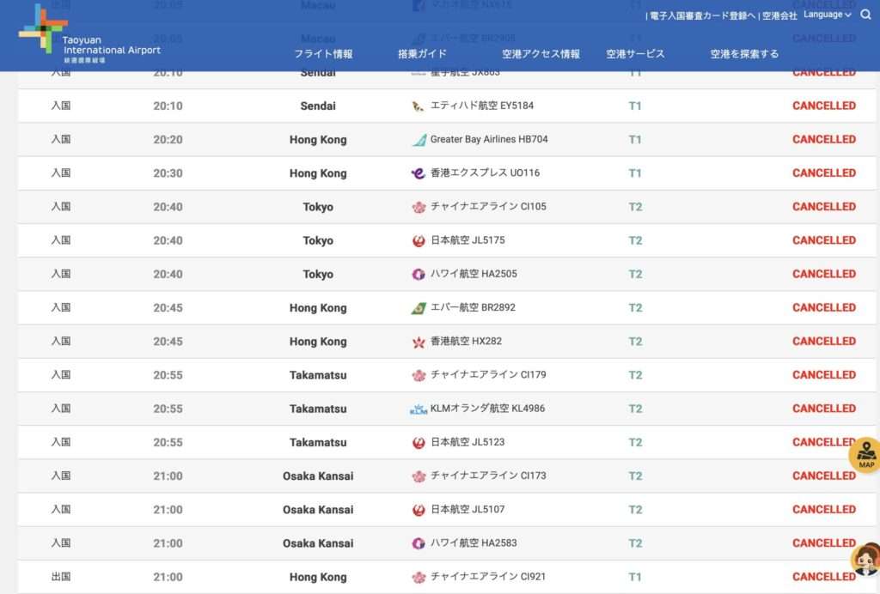Screen dimensions: 880x594
Task: Open the 空港を探索する menu
Action: point(744,54)
